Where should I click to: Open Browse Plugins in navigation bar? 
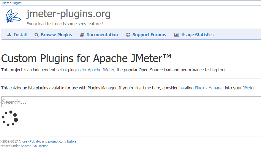[x=56, y=35]
